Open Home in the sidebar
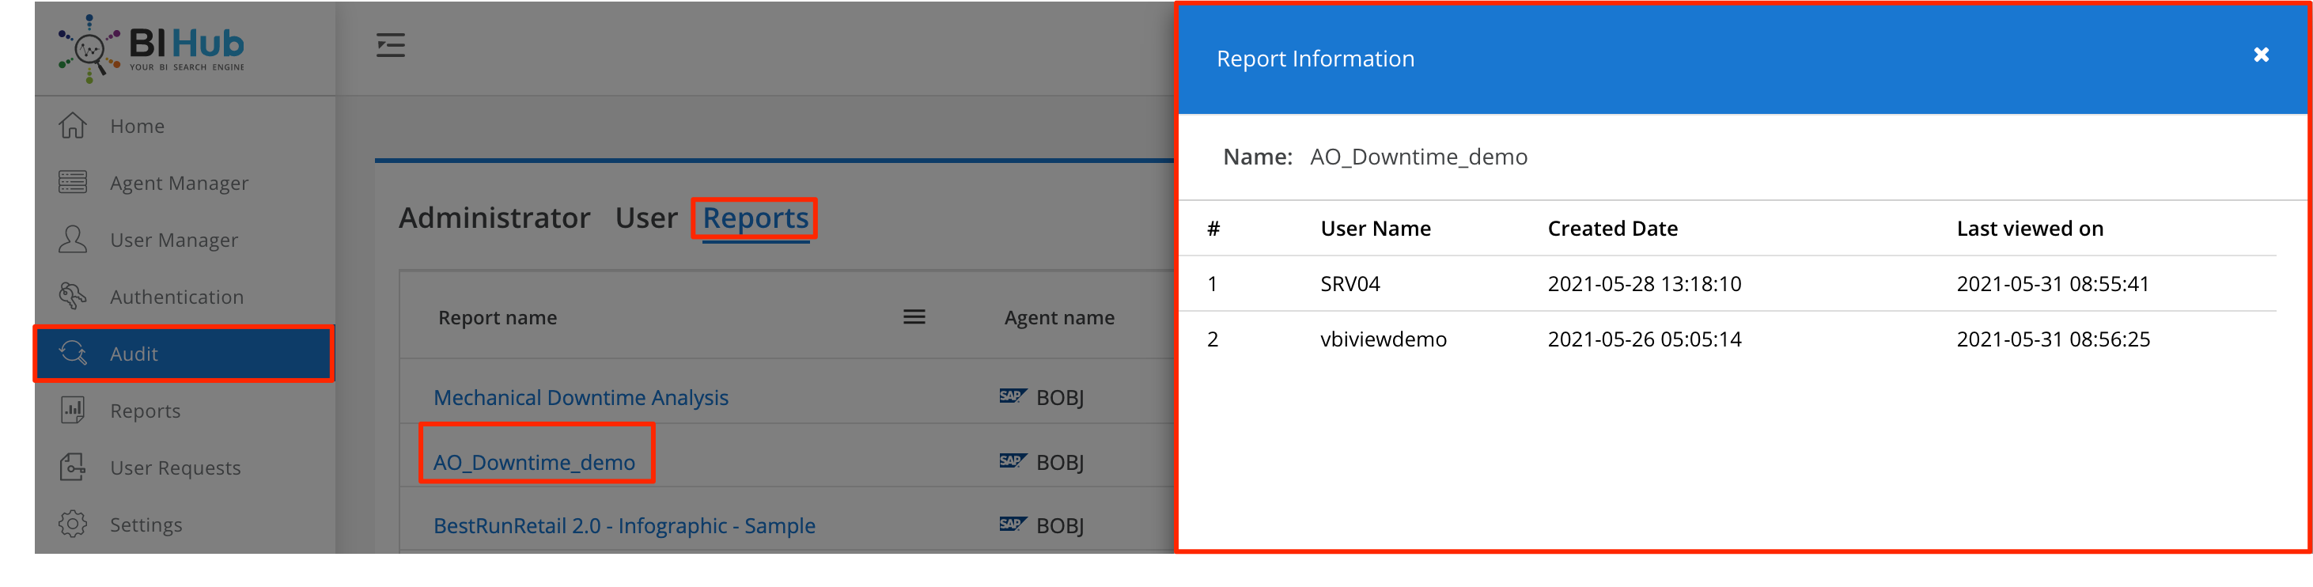2313x587 pixels. (x=138, y=126)
